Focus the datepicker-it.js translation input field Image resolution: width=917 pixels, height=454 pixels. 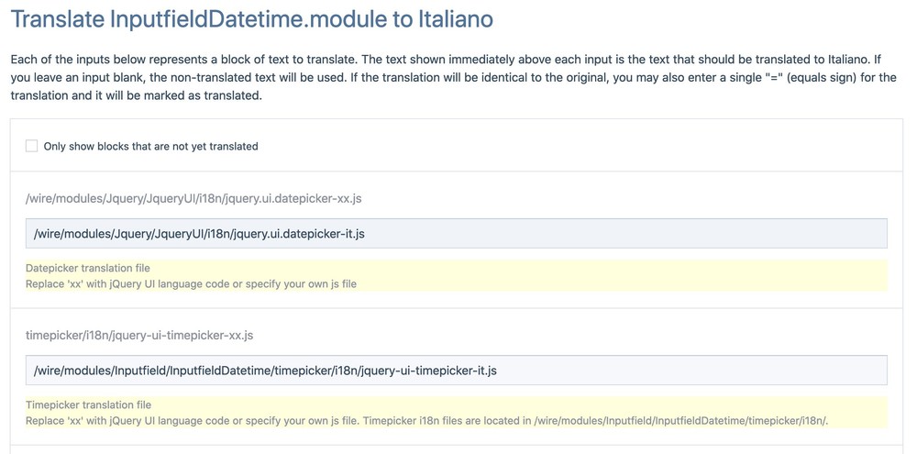550,234
